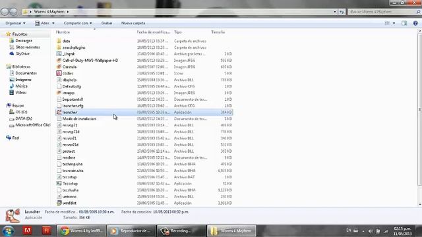Screen dimensions: 422x237
Task: Open the Vídeos library
Action: coord(20,93)
